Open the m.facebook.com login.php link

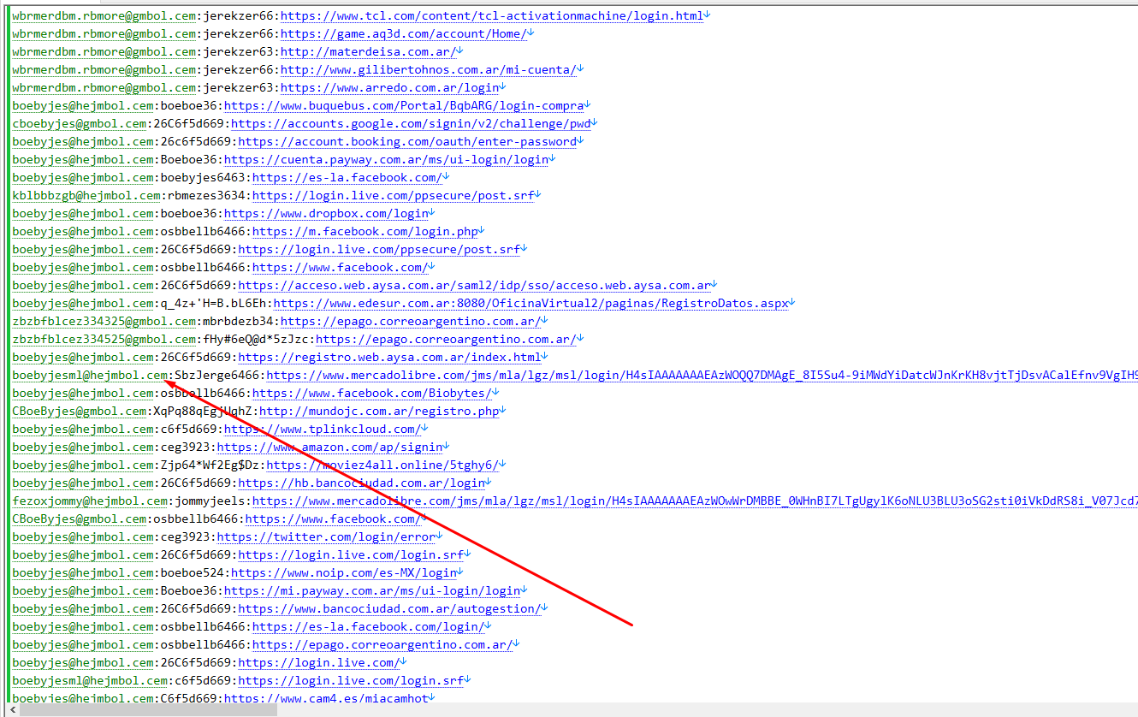coord(365,232)
